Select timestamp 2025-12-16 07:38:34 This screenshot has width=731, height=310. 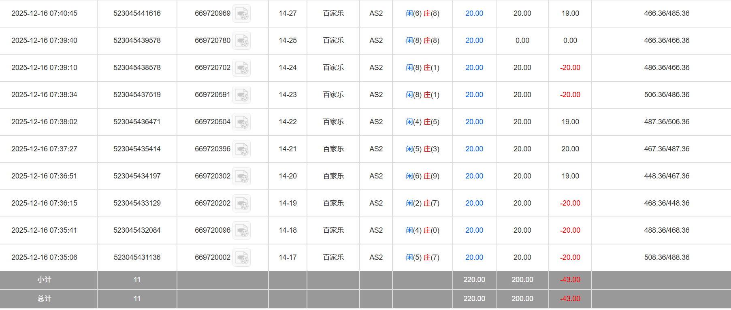point(44,95)
